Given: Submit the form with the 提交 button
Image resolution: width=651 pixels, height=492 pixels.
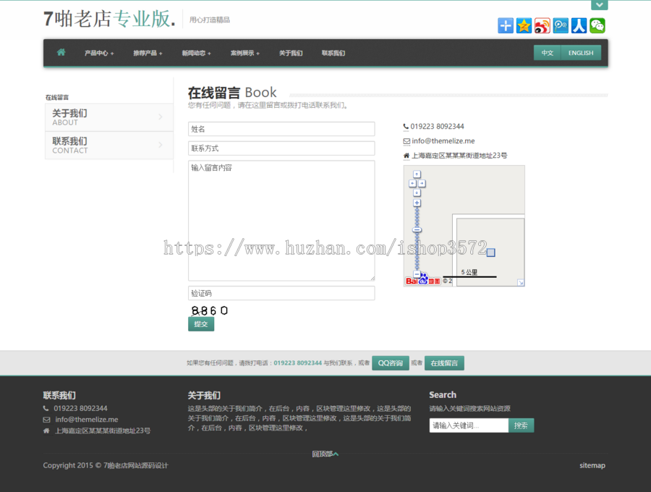Looking at the screenshot, I should [201, 323].
